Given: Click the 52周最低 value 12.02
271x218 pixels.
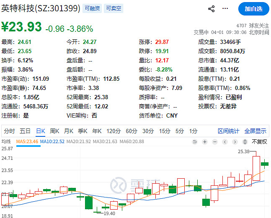Looking at the screenshot, I should coord(101,106).
